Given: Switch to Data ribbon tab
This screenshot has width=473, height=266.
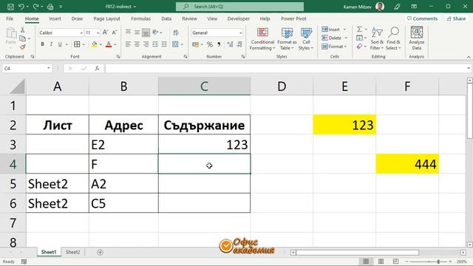Looking at the screenshot, I should pyautogui.click(x=166, y=18).
